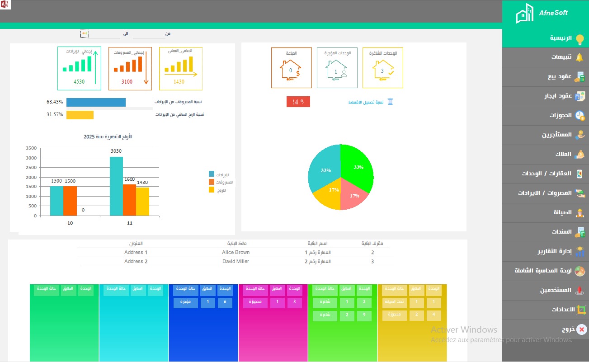Viewport: 589px width, 362px height.
Task: Click the handshake icon for المصروفات / الايرادات
Action: [x=580, y=193]
